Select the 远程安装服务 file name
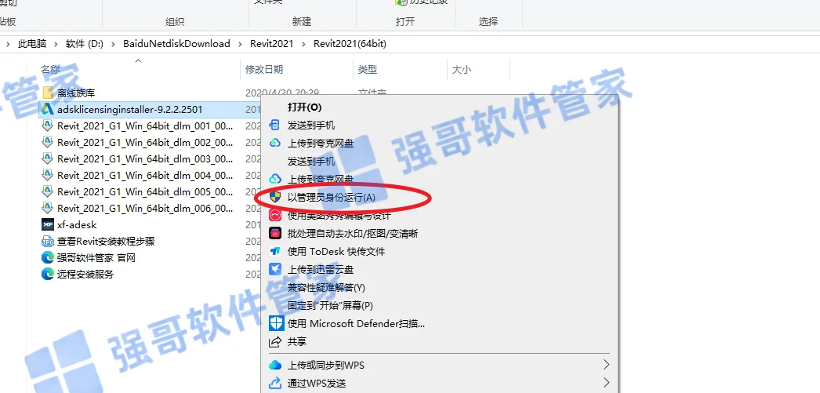The height and width of the screenshot is (393, 820). 85,274
